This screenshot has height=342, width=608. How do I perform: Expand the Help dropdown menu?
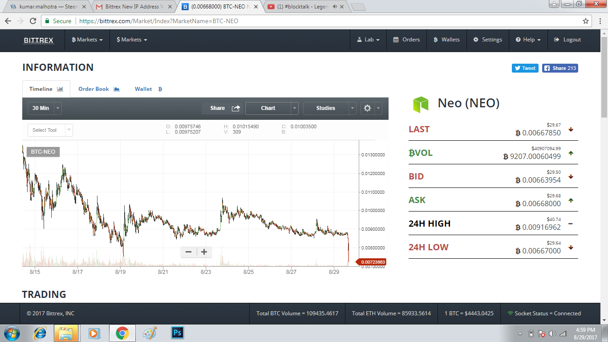click(x=528, y=40)
